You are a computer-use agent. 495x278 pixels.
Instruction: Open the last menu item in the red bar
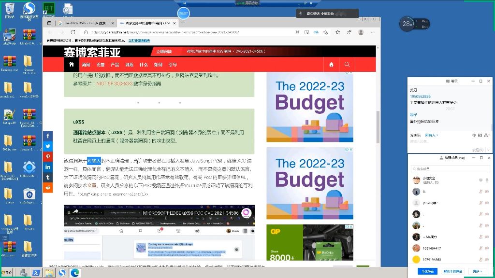pos(173,65)
